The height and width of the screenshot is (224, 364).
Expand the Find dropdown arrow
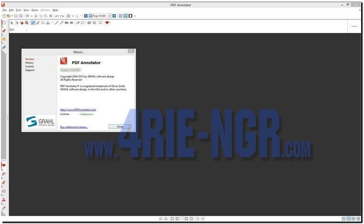(x=73, y=16)
